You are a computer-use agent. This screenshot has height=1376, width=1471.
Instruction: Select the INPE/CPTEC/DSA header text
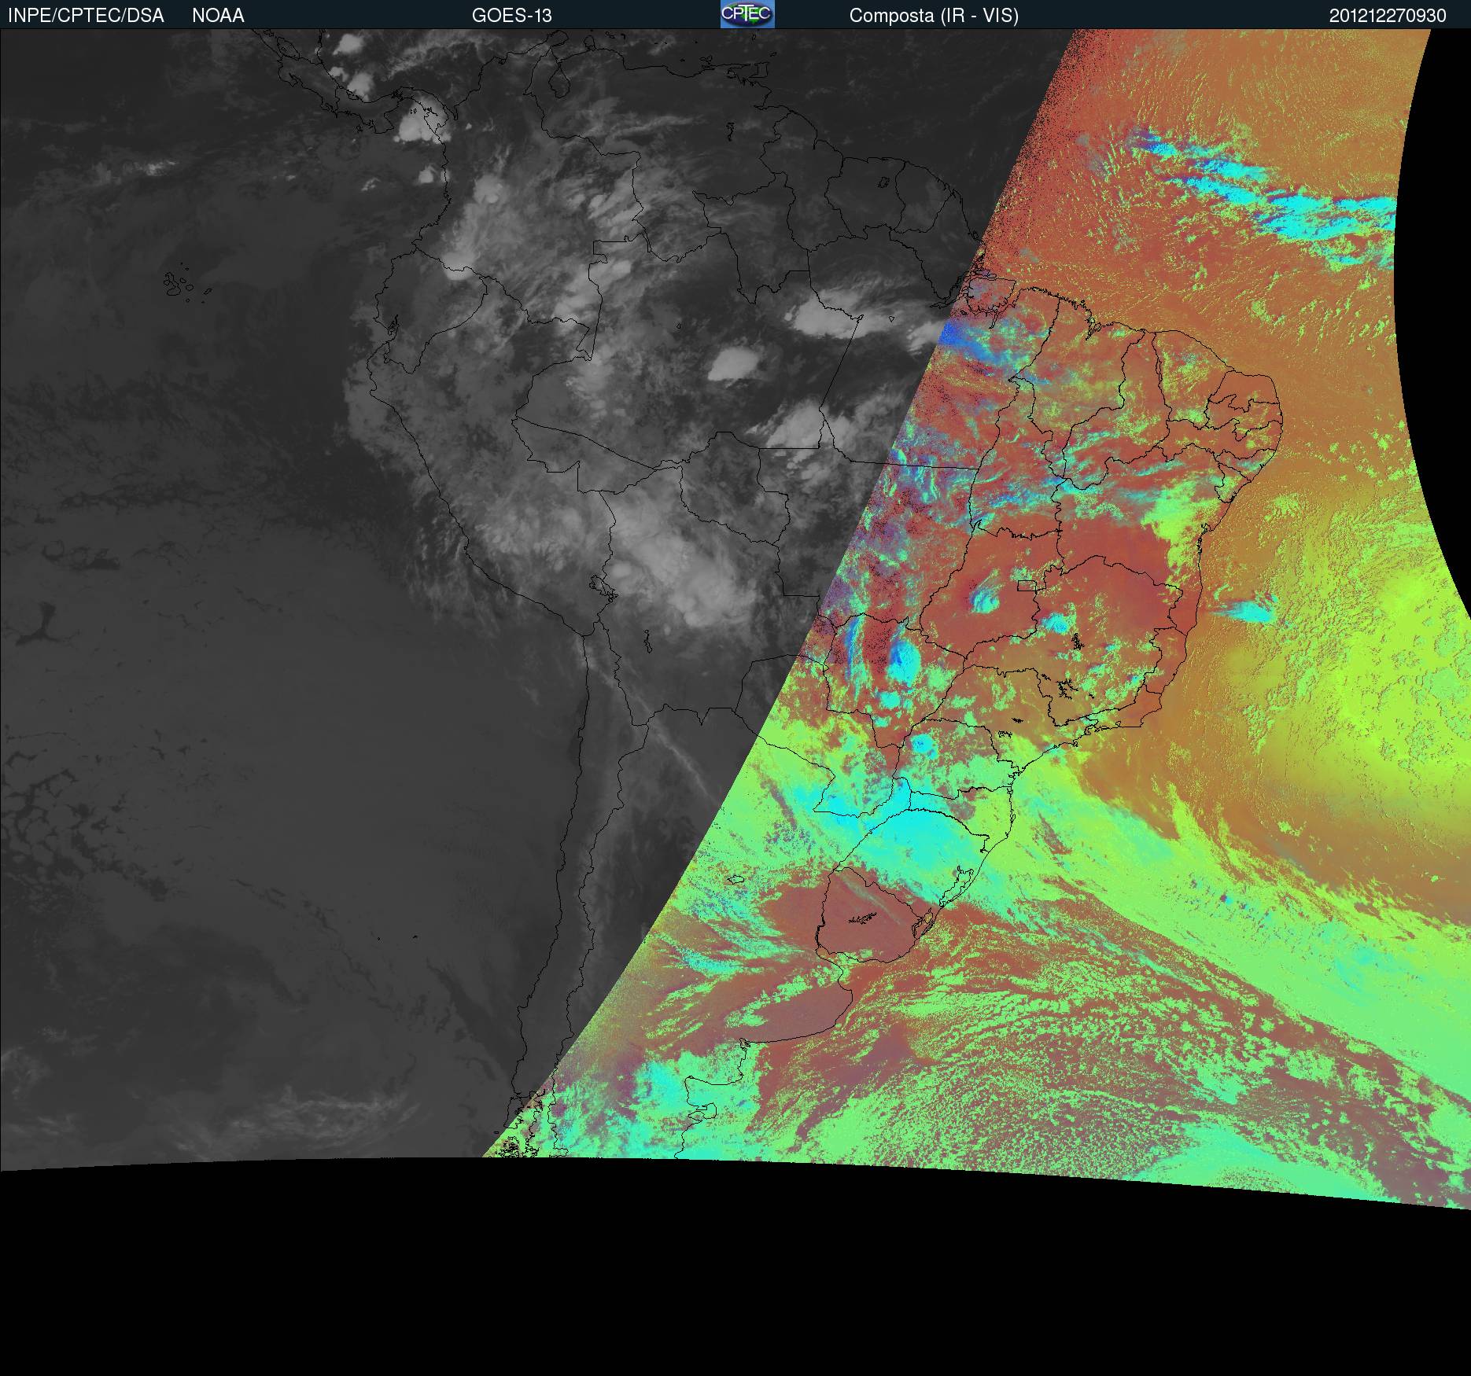86,16
